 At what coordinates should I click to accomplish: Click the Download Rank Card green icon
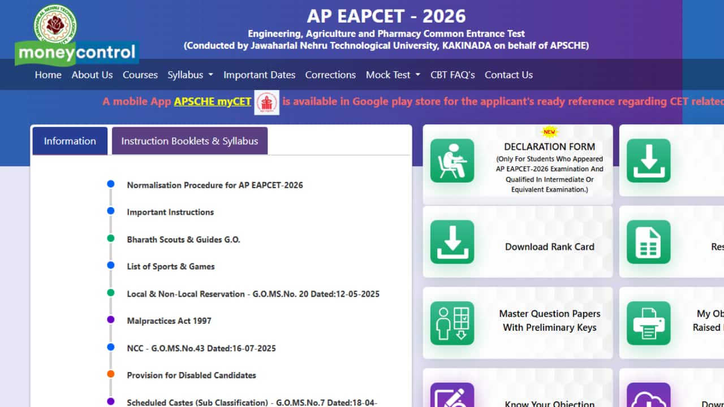click(x=452, y=242)
